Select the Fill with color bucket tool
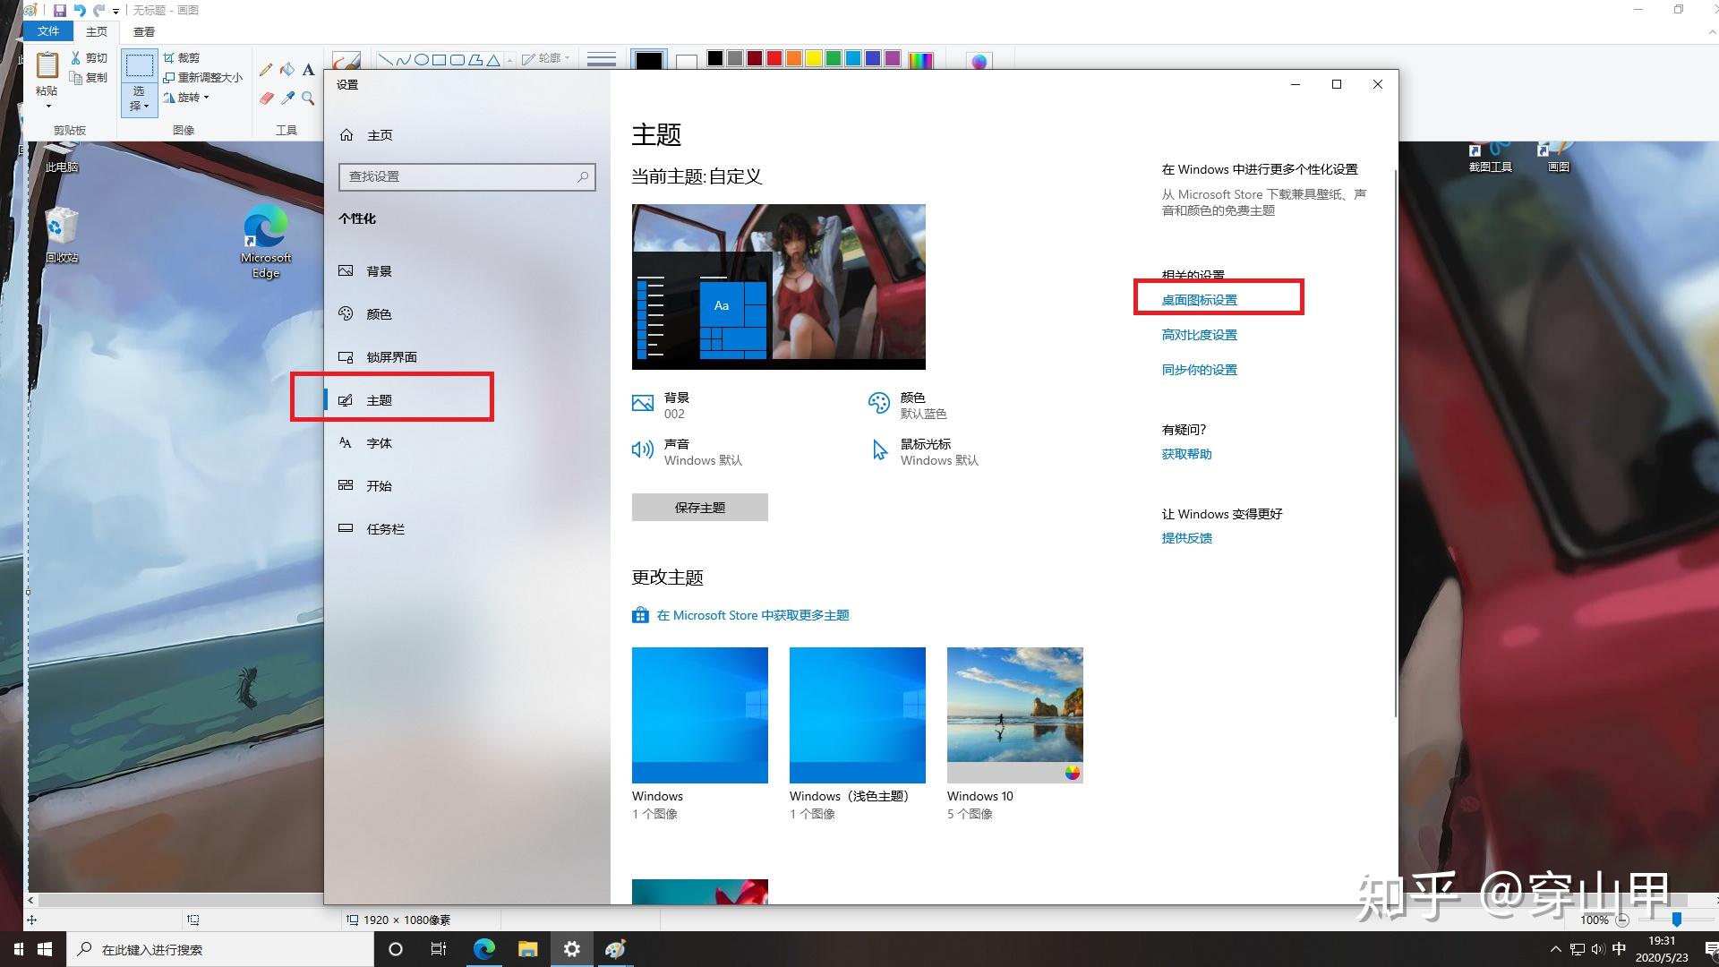 coord(287,70)
